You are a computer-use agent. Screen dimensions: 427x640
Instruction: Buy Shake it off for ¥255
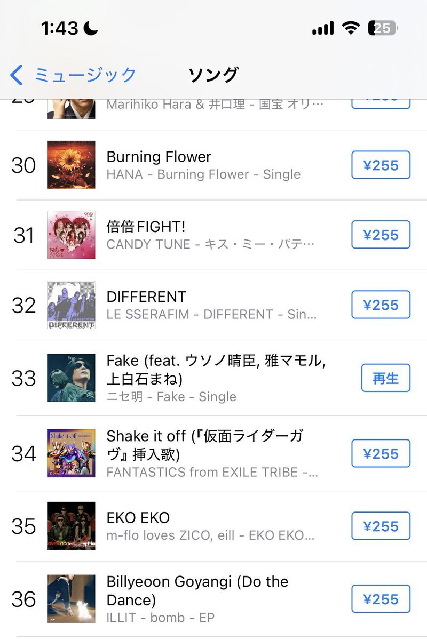(x=381, y=453)
